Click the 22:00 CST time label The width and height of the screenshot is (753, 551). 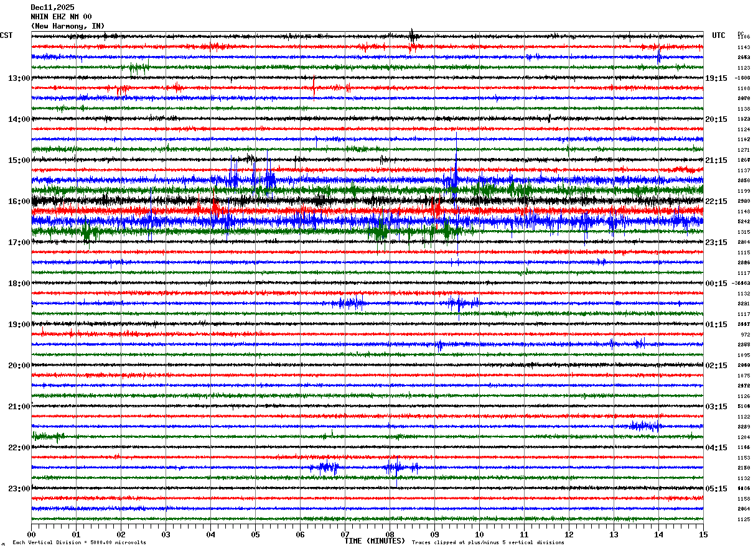19,448
